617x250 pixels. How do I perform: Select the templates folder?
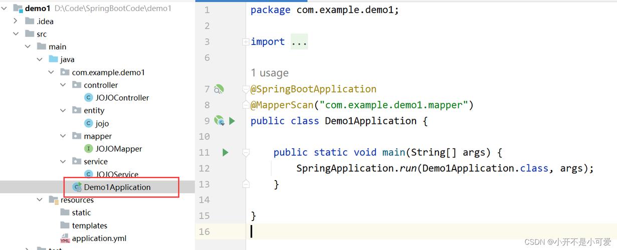[x=89, y=225]
